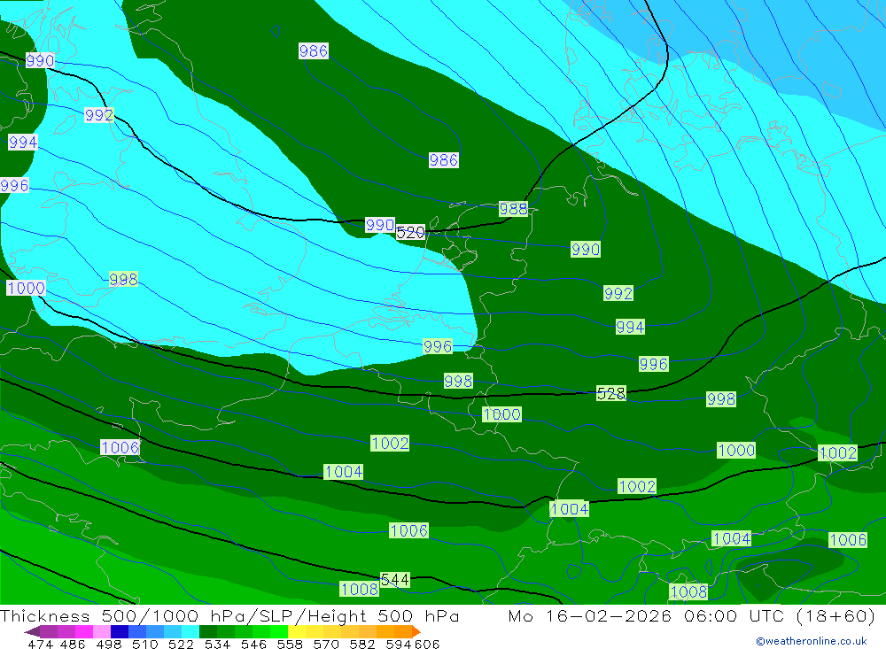Pick the lime green swatch before yellow

point(279,631)
